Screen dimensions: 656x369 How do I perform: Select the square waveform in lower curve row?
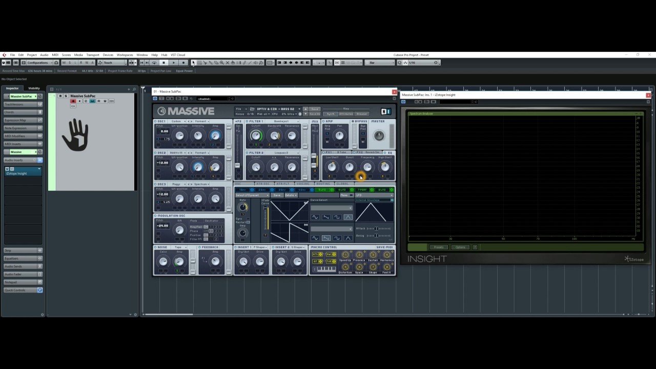click(337, 238)
